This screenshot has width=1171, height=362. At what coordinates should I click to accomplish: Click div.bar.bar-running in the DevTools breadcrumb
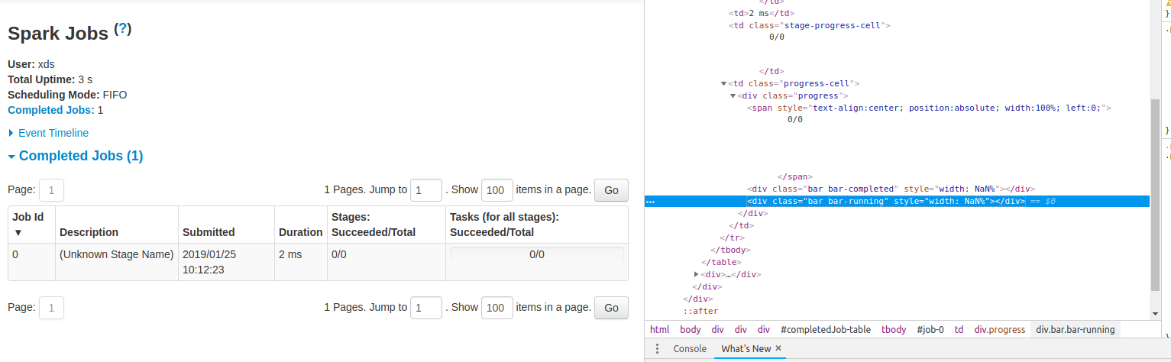[1076, 330]
